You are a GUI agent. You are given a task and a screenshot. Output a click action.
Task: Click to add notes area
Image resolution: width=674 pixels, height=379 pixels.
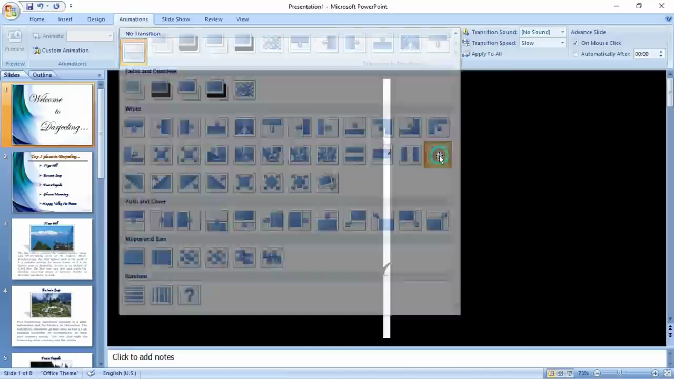[386, 357]
